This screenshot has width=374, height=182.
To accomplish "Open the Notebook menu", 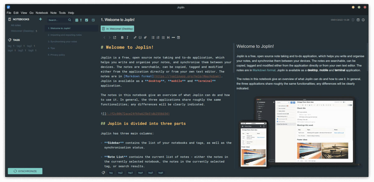I will pyautogui.click(x=42, y=13).
